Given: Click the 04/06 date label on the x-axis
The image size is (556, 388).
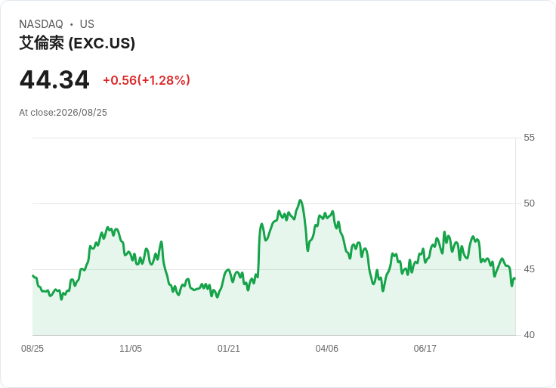Looking at the screenshot, I should [327, 349].
